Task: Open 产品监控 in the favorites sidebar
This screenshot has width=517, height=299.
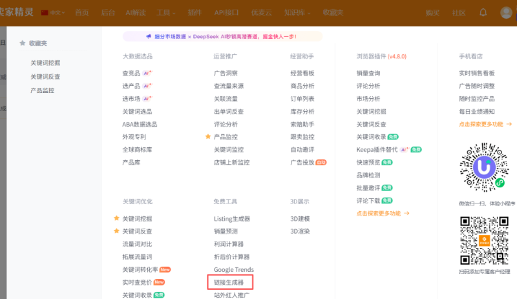Action: [42, 90]
